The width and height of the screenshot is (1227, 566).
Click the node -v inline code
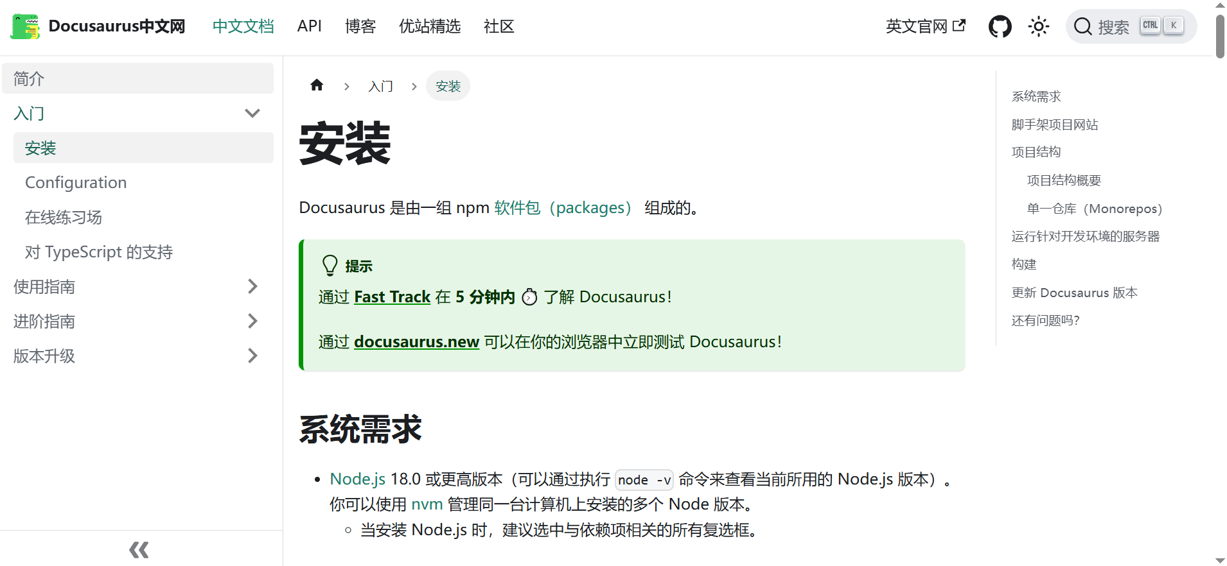click(644, 480)
